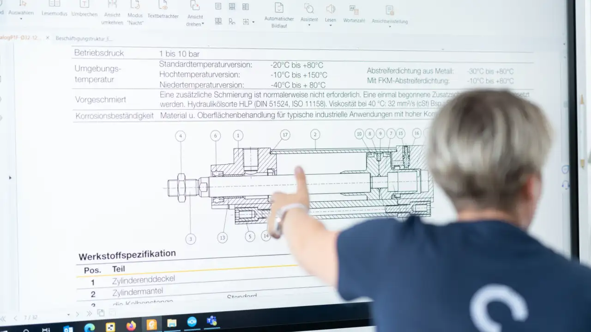Toggle Modus "Nacht" night mode

(135, 6)
